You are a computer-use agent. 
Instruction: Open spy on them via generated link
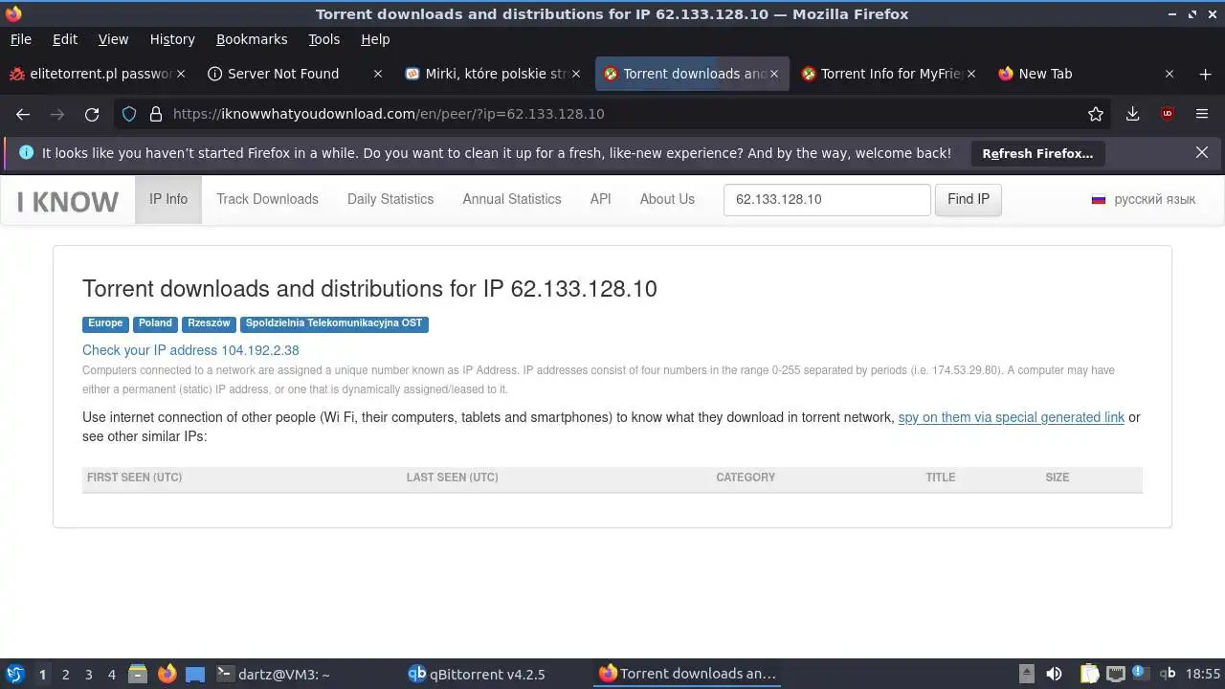pos(1012,417)
